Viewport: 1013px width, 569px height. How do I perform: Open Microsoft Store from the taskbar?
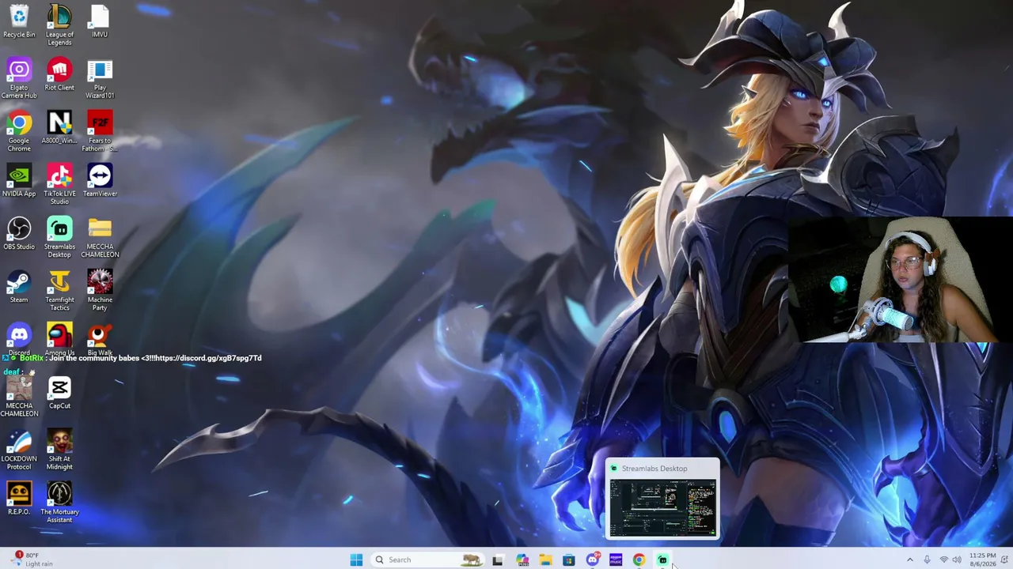point(568,560)
